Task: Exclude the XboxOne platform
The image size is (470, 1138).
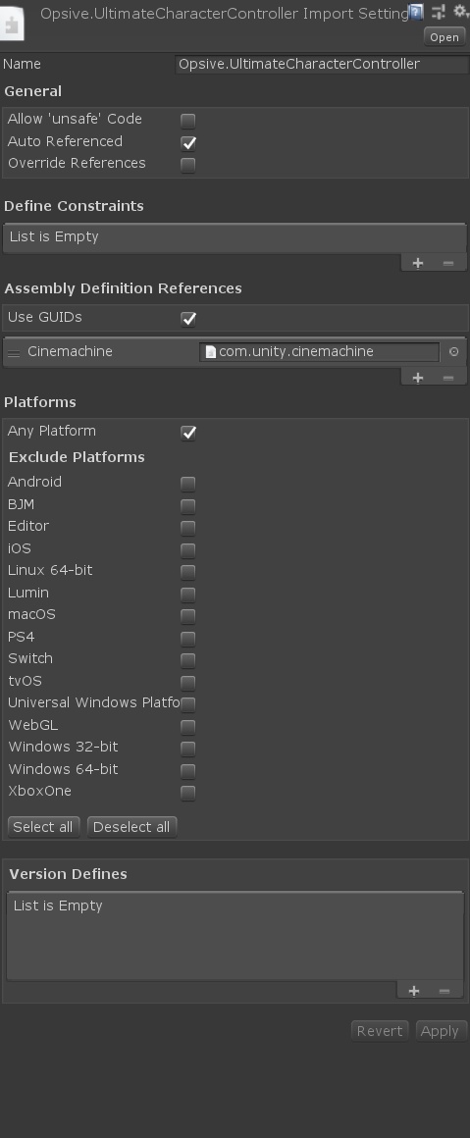Action: (188, 793)
